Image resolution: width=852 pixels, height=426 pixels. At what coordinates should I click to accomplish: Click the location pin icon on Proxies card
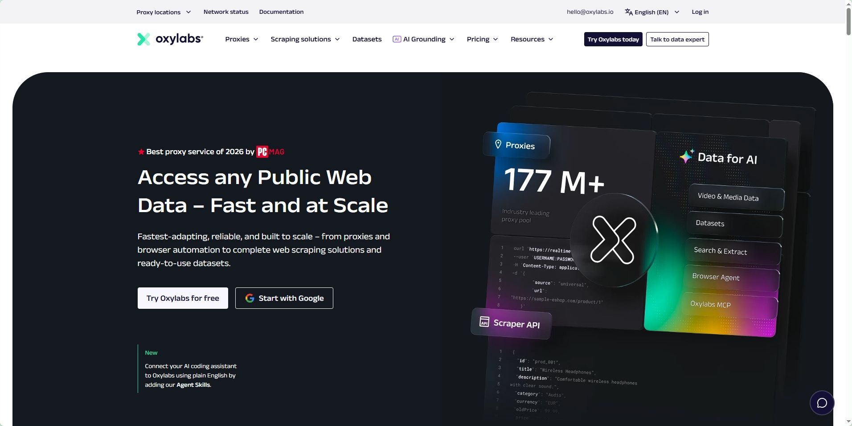point(498,144)
